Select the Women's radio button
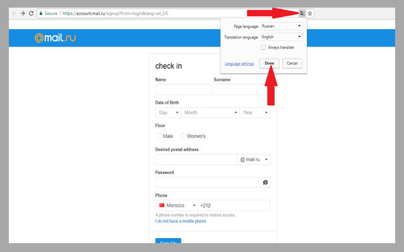The image size is (404, 252). coord(183,135)
